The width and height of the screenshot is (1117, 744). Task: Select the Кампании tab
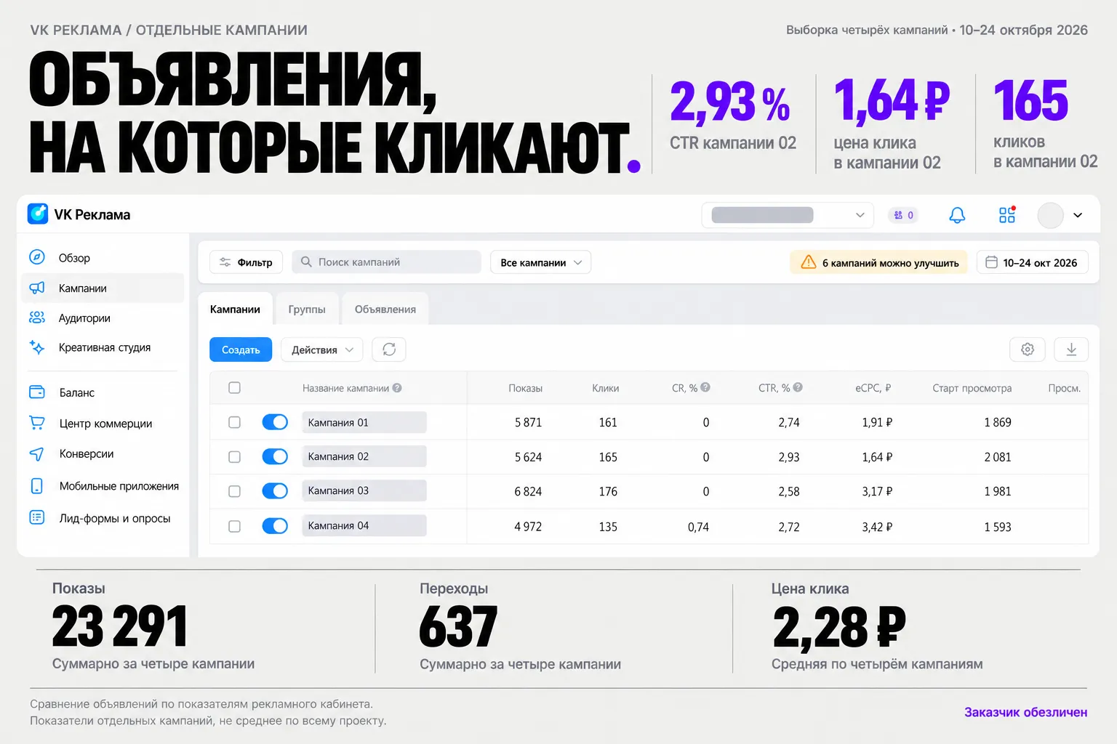point(235,309)
